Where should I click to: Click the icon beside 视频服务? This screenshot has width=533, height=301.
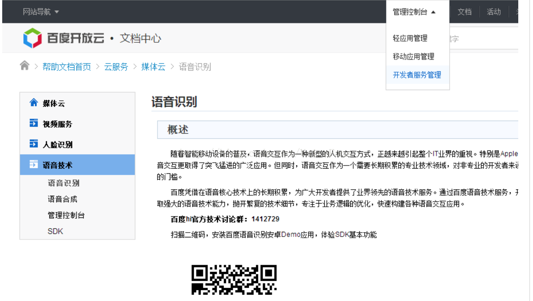(x=34, y=123)
